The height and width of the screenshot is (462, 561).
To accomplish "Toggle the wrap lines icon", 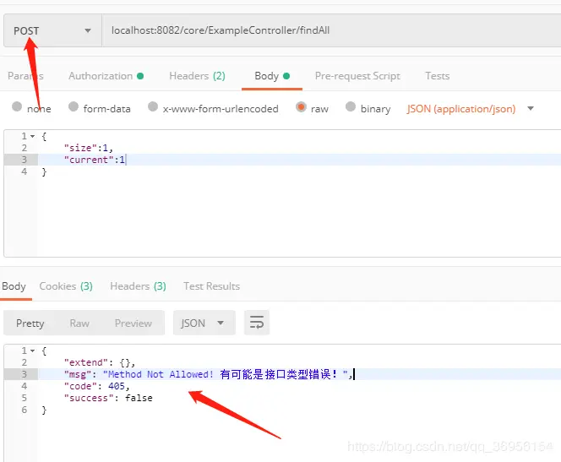I will pos(257,323).
